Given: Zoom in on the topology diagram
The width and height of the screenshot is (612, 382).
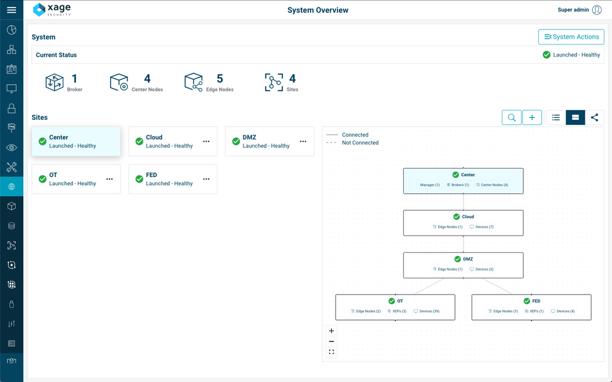Looking at the screenshot, I should pos(331,331).
